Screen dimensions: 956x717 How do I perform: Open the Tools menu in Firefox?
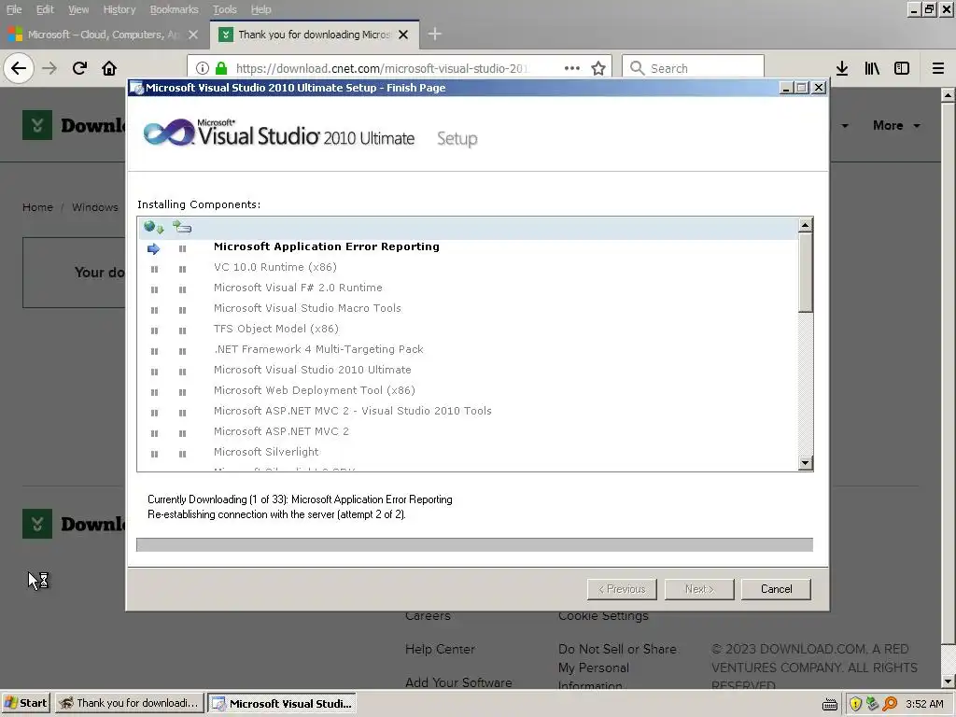click(224, 9)
